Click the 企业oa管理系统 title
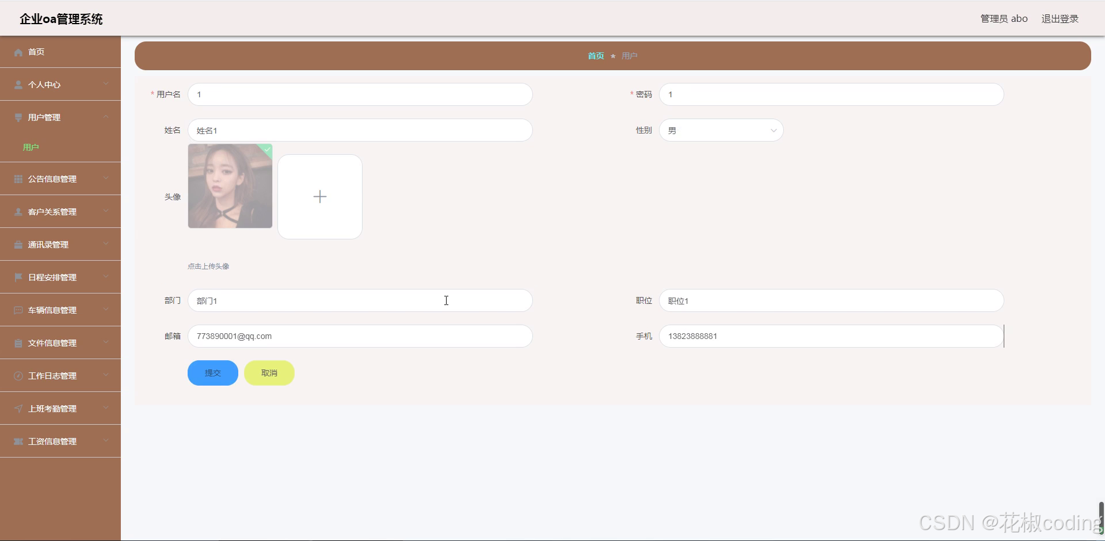Viewport: 1105px width, 541px height. click(61, 19)
